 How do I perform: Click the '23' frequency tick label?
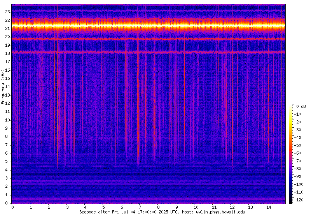pos(7,12)
